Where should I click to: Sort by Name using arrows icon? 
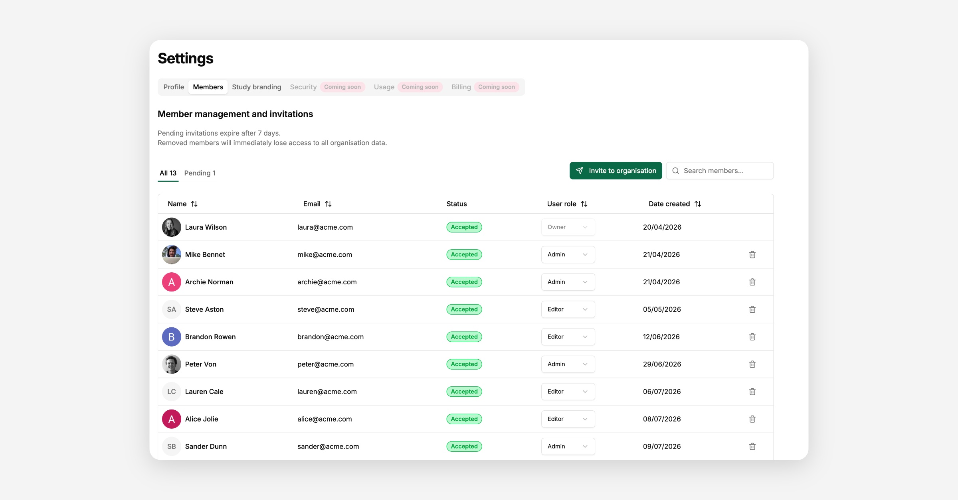coord(194,204)
